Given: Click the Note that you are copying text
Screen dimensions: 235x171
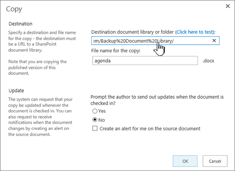Looking at the screenshot, I should tap(38, 67).
